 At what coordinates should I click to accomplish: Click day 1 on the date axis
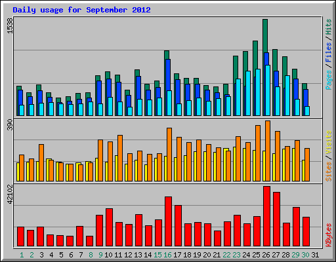[22, 255]
